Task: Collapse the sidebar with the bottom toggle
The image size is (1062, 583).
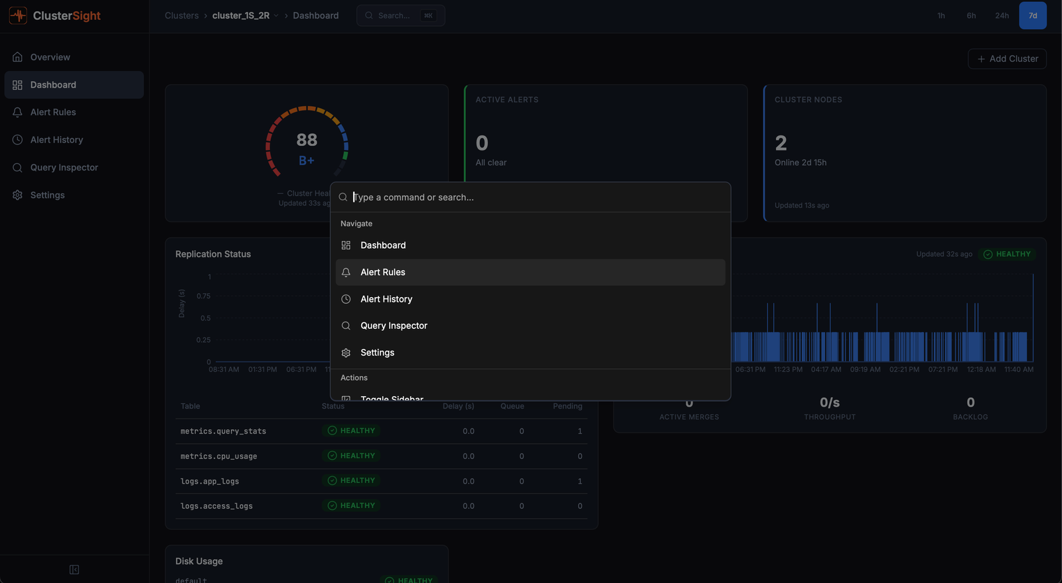Action: 74,570
